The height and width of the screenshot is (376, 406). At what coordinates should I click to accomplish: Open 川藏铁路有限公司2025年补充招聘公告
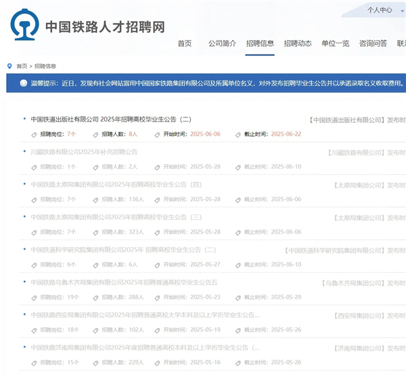(84, 152)
